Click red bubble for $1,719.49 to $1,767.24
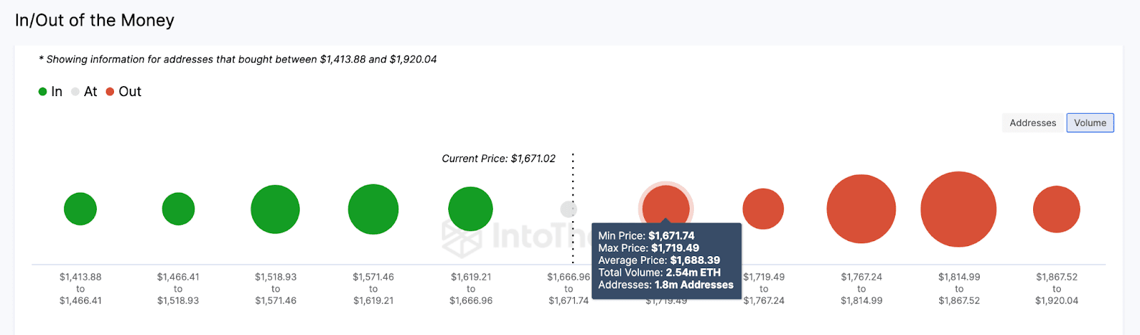The width and height of the screenshot is (1140, 335). pos(763,209)
